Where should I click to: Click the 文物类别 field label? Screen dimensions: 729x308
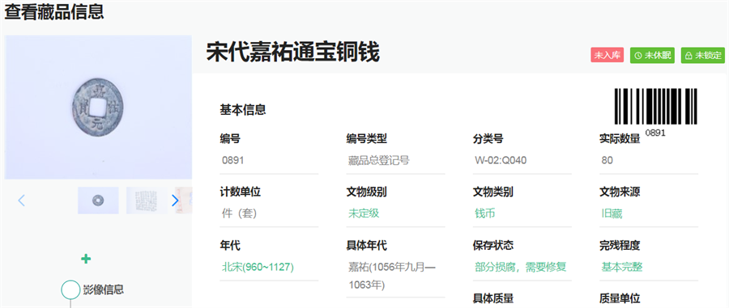(493, 192)
